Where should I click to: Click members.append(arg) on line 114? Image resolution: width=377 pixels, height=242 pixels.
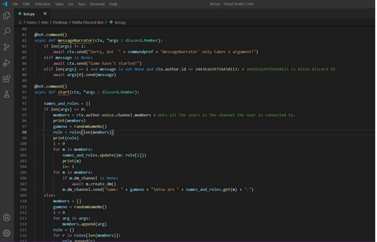(x=84, y=224)
